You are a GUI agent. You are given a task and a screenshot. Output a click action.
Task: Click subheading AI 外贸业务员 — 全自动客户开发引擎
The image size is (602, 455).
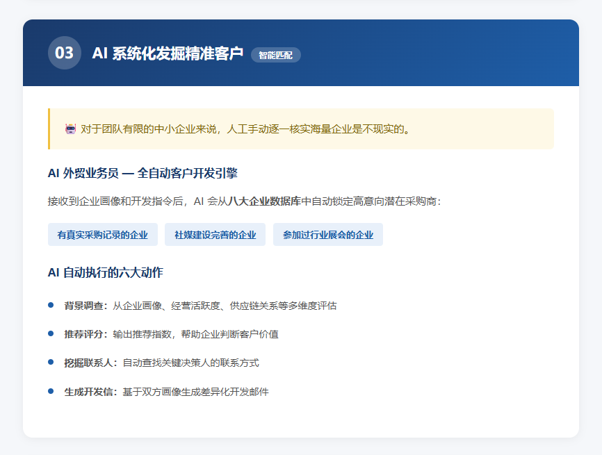[x=143, y=173]
